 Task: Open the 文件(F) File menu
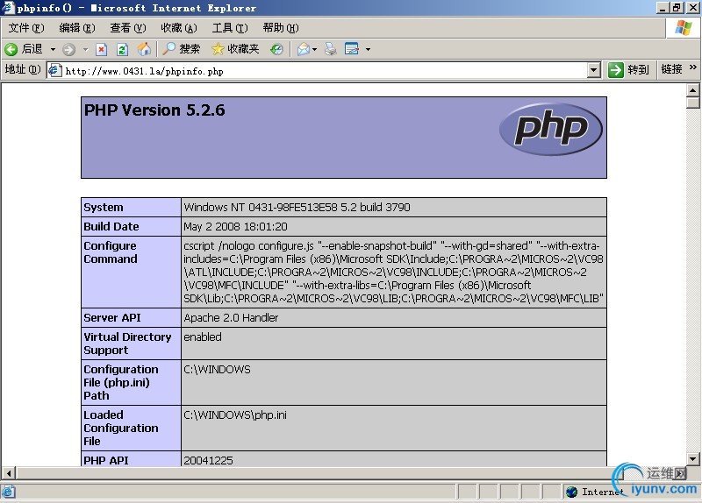26,28
